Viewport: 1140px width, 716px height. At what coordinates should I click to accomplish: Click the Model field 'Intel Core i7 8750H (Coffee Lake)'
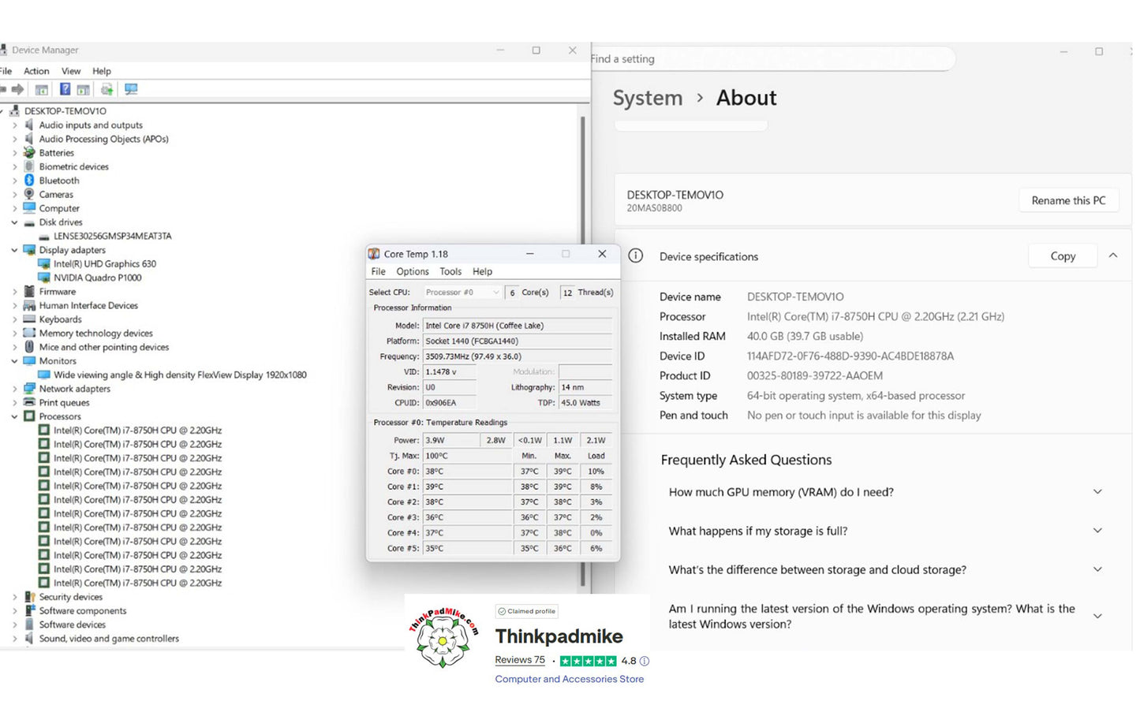click(518, 326)
